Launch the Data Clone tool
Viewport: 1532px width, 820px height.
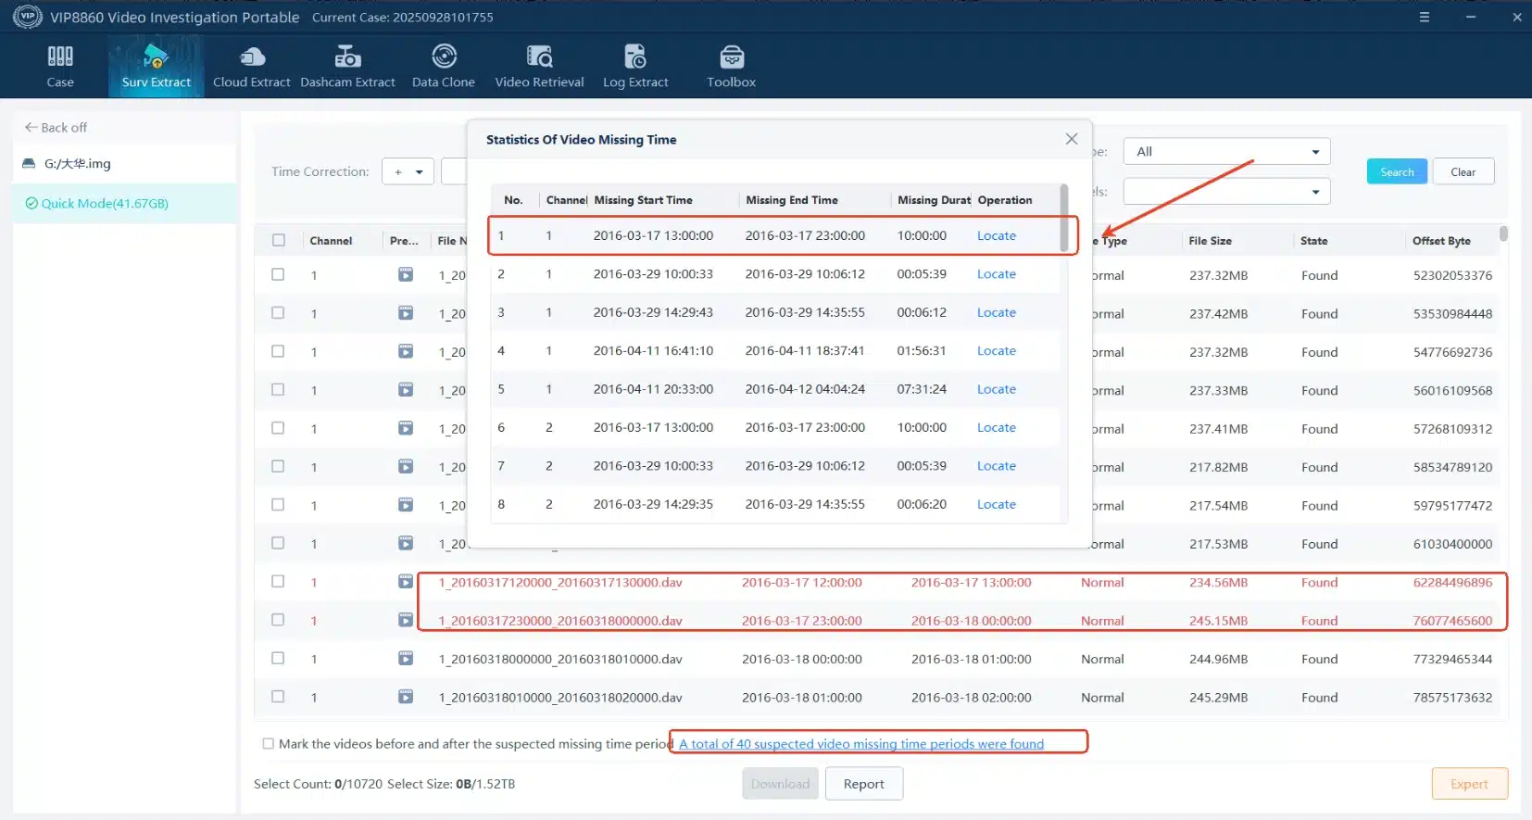point(444,66)
